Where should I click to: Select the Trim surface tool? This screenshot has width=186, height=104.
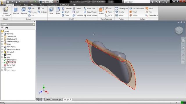tap(149, 12)
